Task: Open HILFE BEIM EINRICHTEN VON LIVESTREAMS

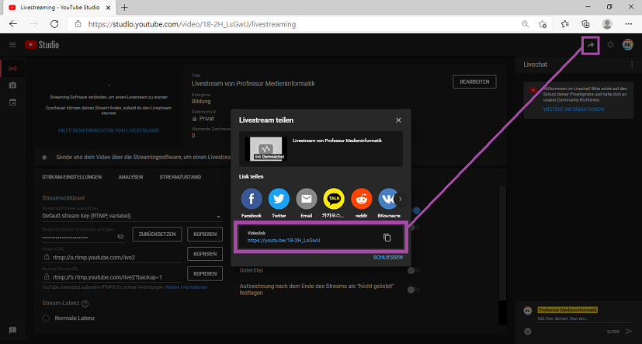Action: [109, 130]
